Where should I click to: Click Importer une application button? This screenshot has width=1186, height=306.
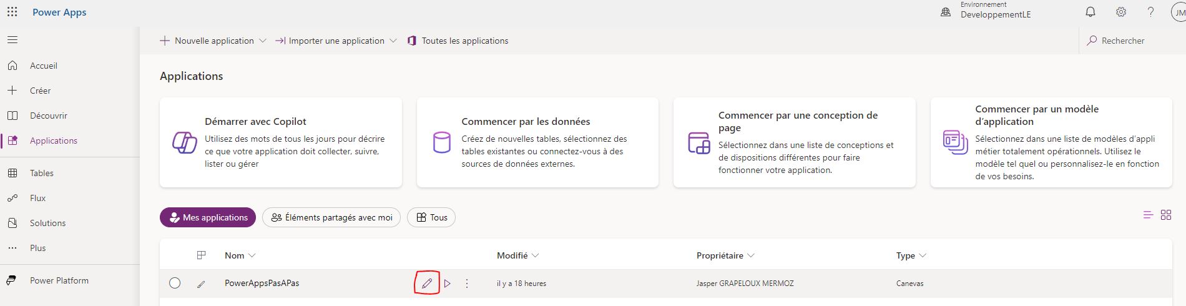pos(330,41)
